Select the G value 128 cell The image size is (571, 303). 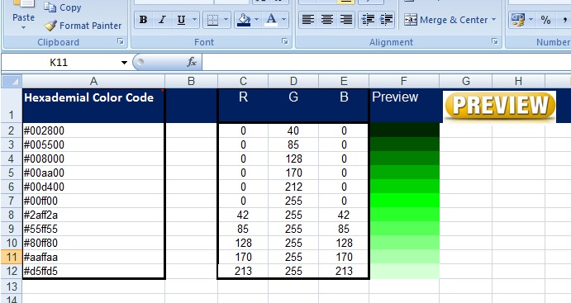click(x=293, y=159)
